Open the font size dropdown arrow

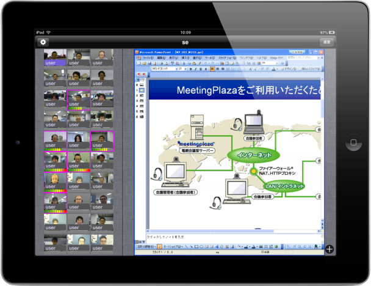pos(185,69)
